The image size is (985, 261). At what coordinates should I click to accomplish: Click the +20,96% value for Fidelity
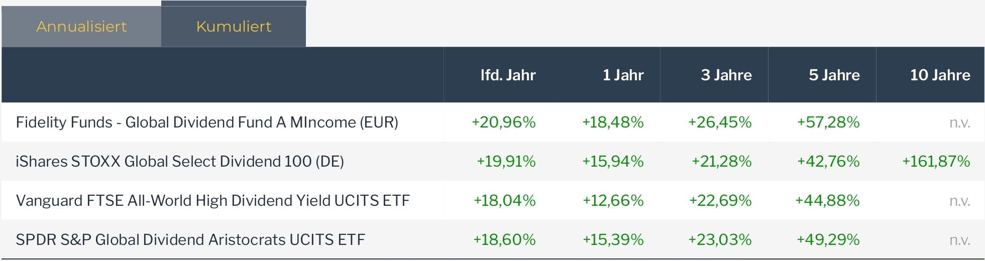[503, 122]
